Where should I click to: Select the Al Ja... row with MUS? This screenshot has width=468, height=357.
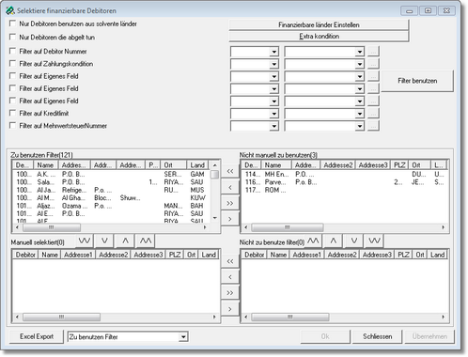tap(111, 190)
